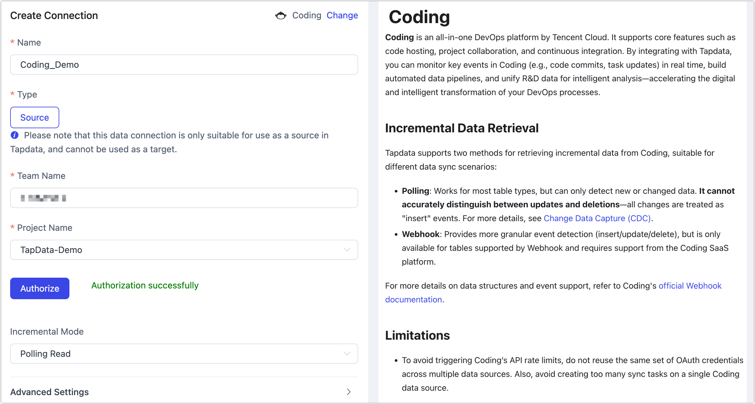
Task: Click the Coding monkey logo icon
Action: click(280, 15)
